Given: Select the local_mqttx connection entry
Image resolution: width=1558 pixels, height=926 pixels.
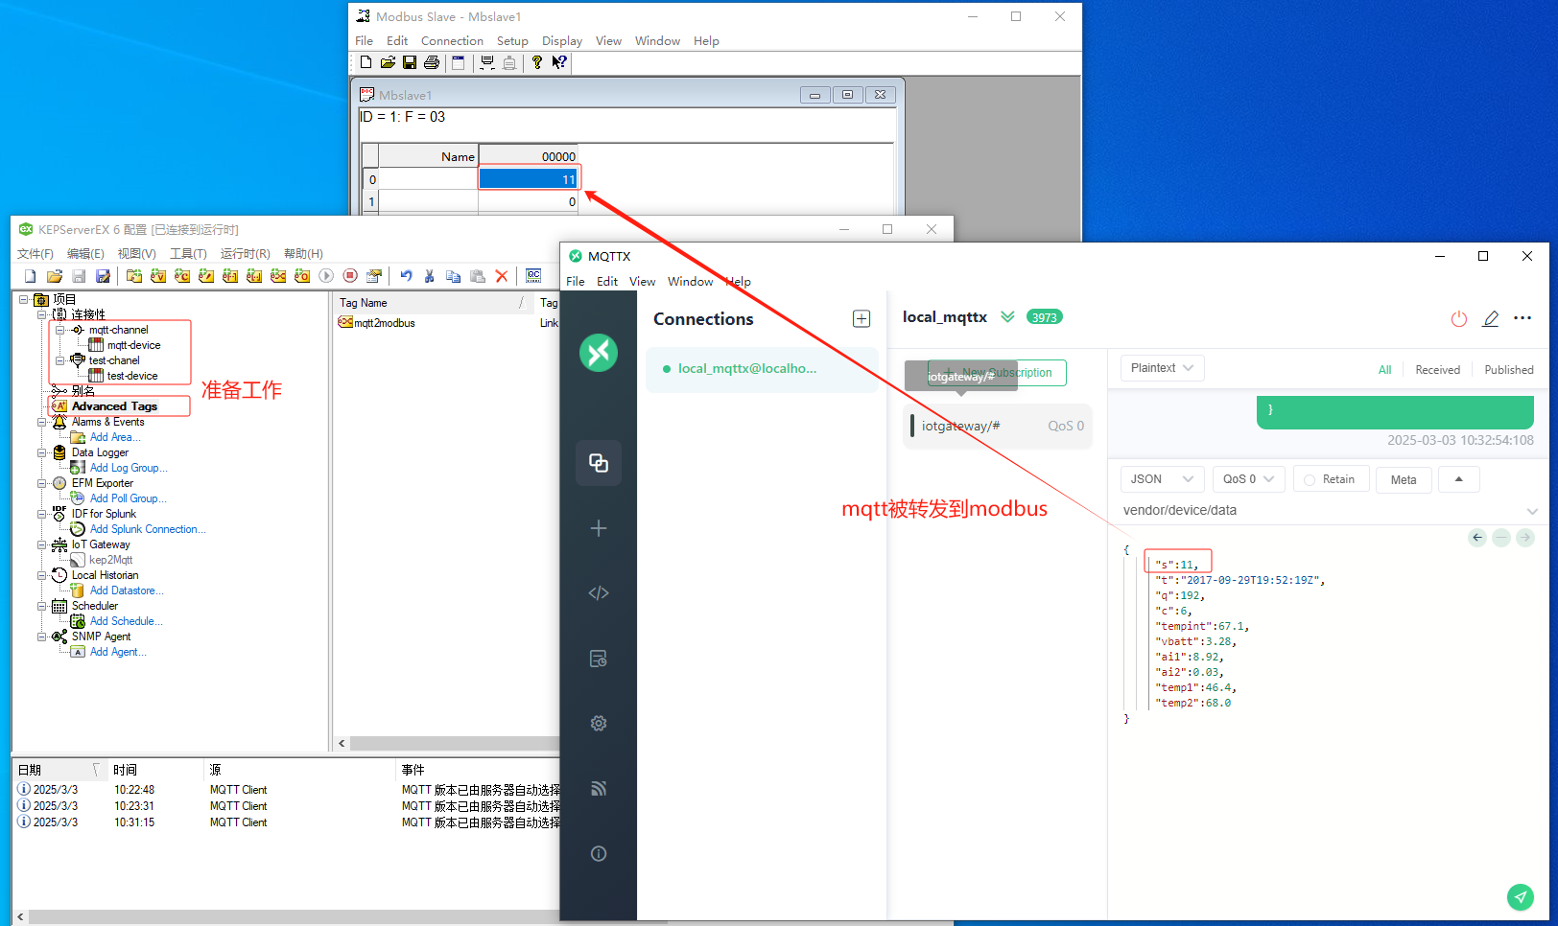Looking at the screenshot, I should tap(762, 369).
